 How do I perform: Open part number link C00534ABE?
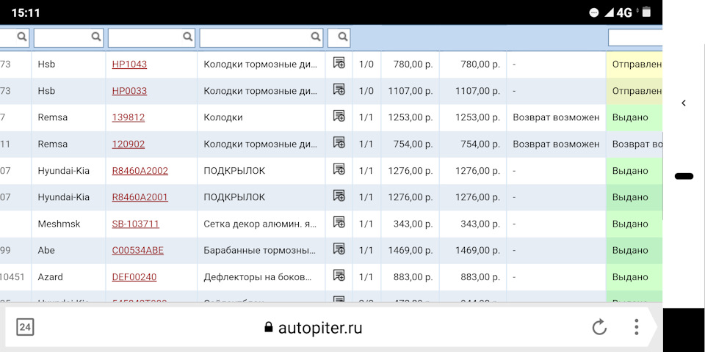(137, 250)
